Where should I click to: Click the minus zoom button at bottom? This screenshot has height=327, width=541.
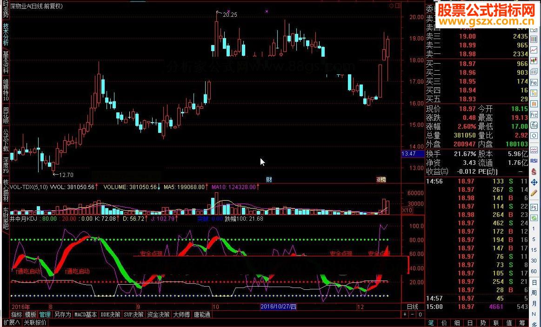(x=412, y=314)
